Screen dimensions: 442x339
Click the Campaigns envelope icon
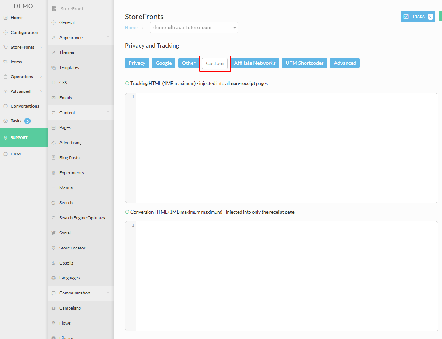[53, 308]
